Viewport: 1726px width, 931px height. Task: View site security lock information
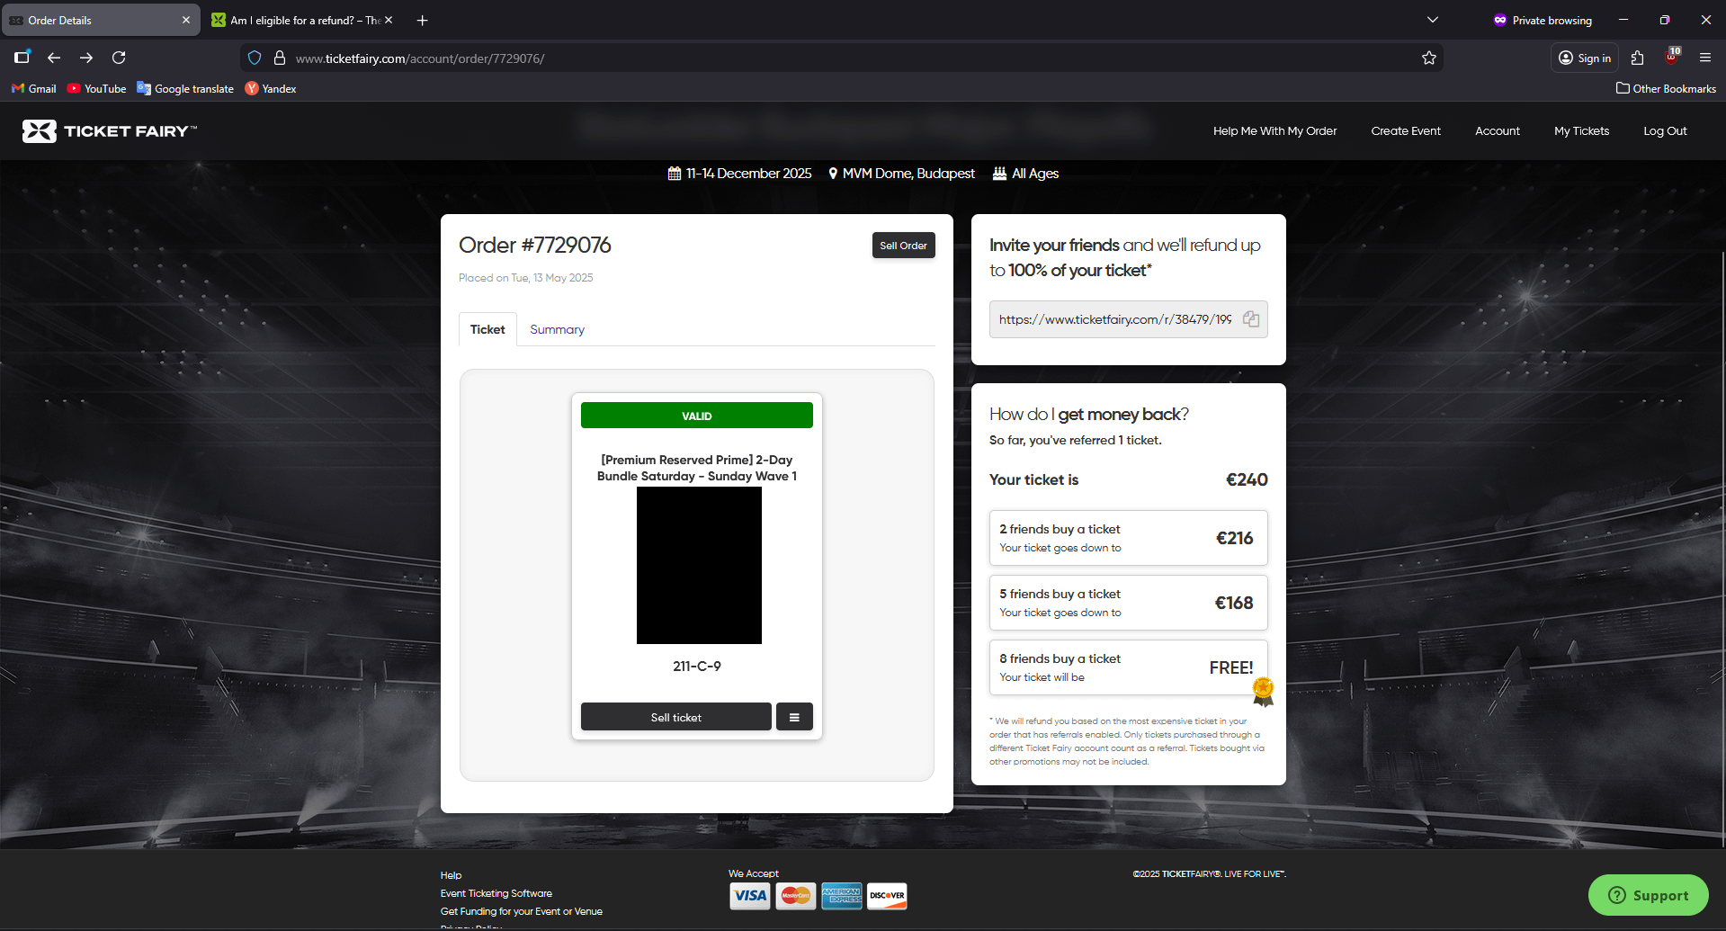coord(280,58)
